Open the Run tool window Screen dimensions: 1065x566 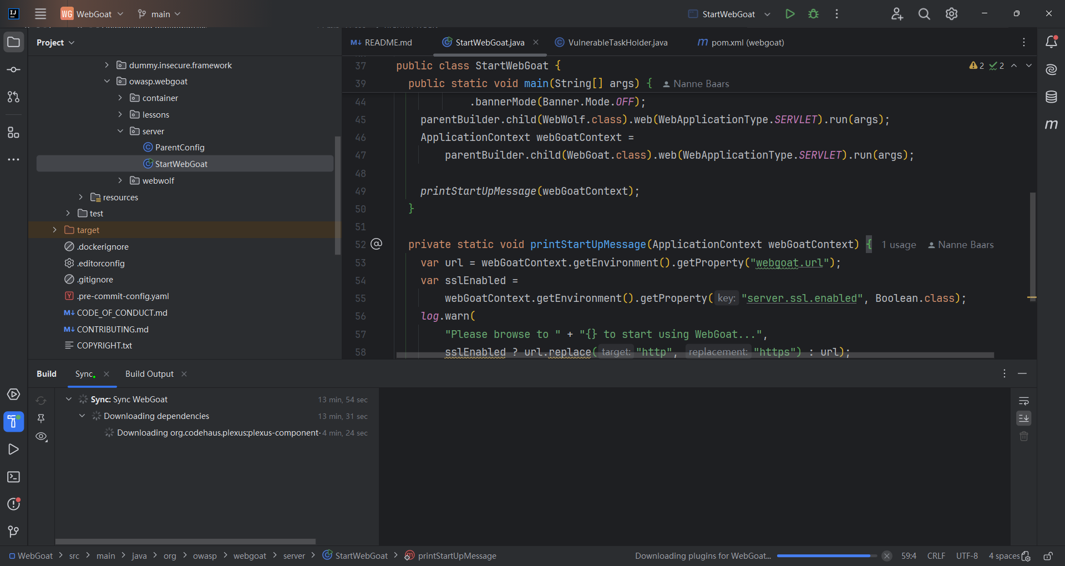click(14, 449)
